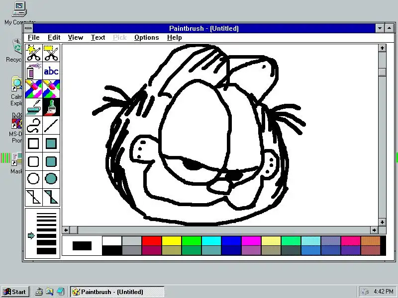This screenshot has height=298, width=398.
Task: Pick the cyan color swatch
Action: (211, 241)
